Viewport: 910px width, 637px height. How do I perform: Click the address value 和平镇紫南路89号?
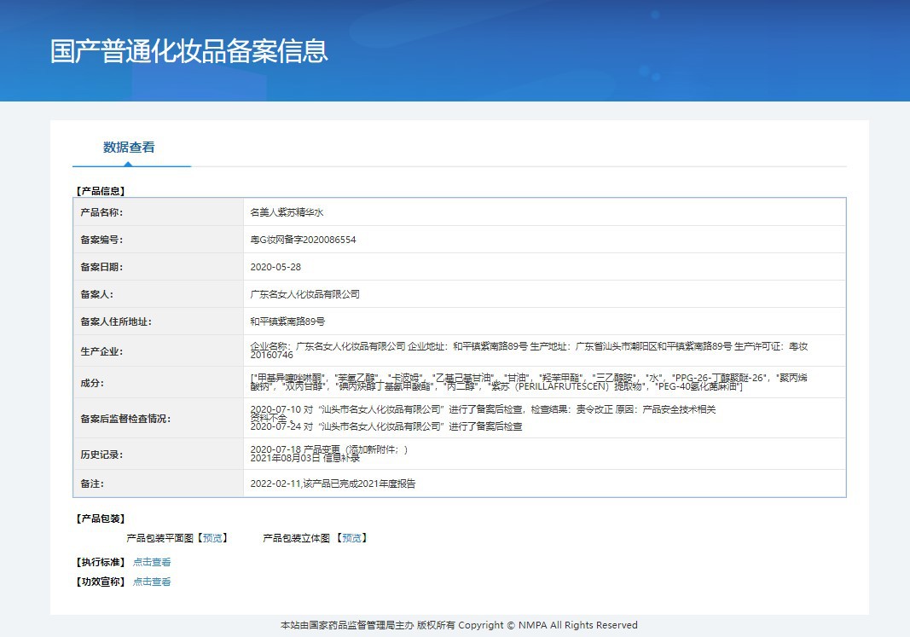pos(287,321)
